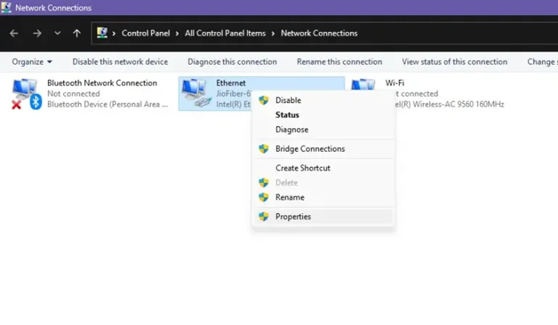Viewport: 558px width, 325px height.
Task: Select Bridge Connections in context menu
Action: pos(309,149)
